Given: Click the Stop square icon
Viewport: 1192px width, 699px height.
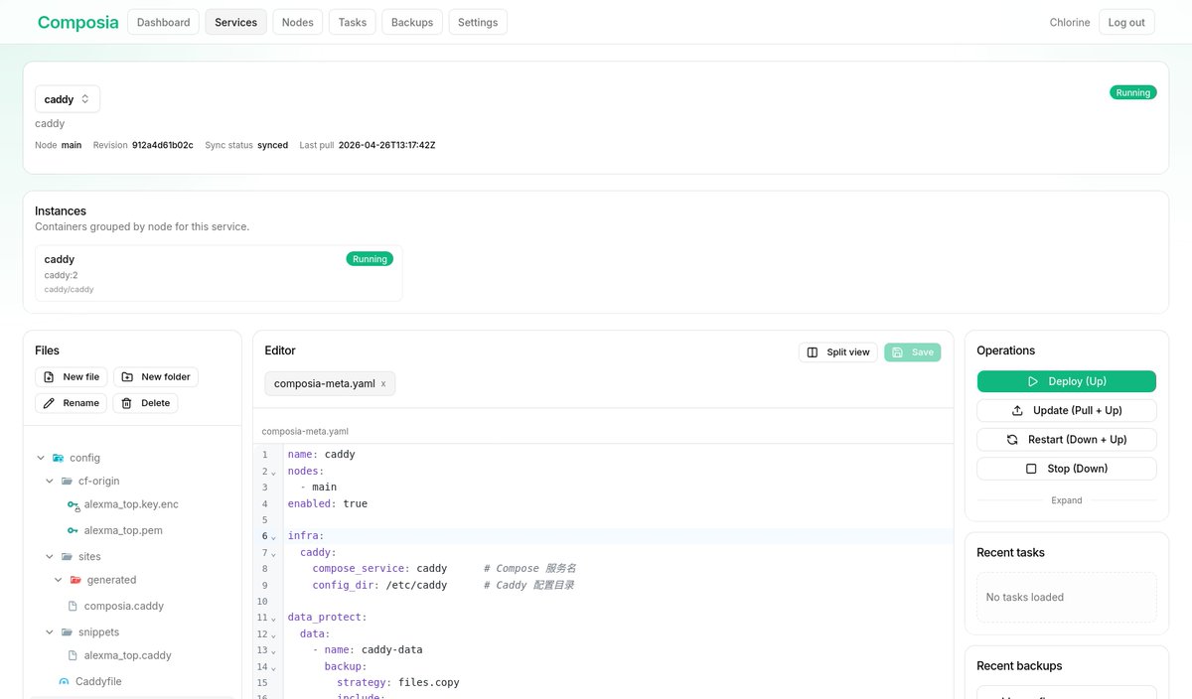Looking at the screenshot, I should (1031, 469).
